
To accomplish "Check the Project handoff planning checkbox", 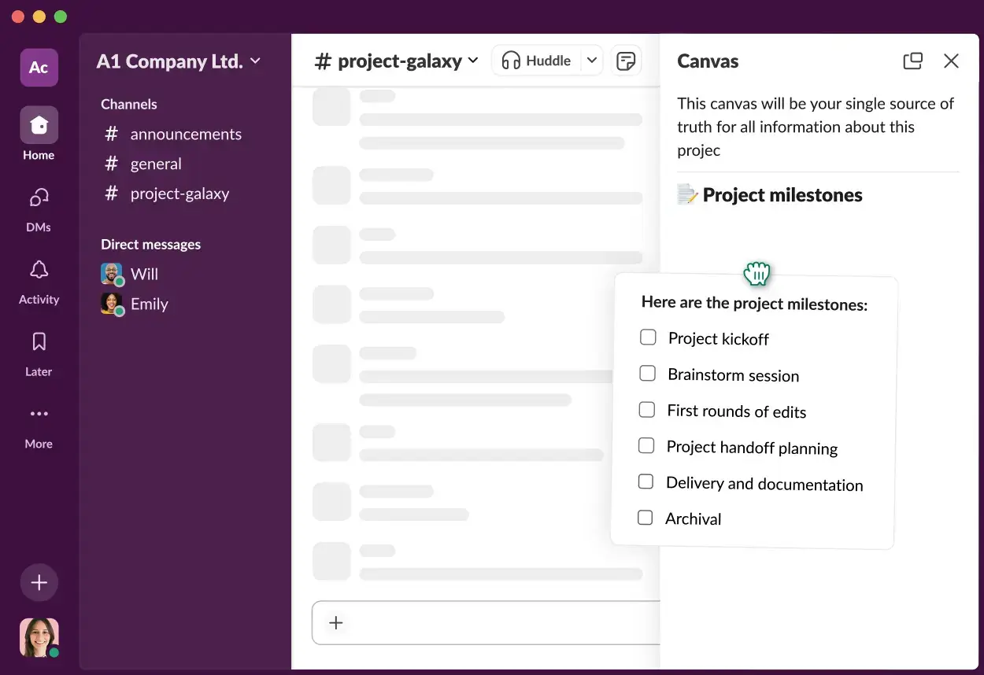I will pyautogui.click(x=646, y=446).
